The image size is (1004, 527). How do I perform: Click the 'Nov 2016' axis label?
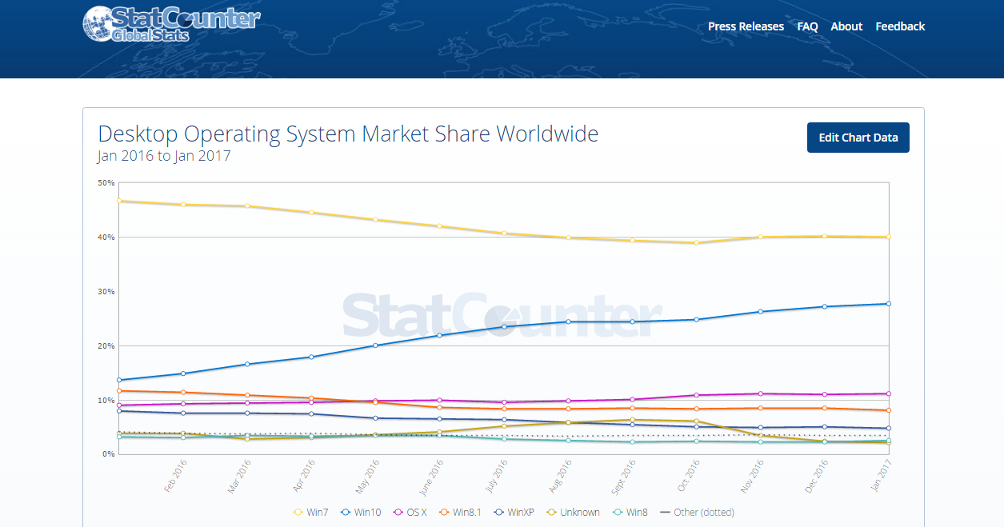[x=753, y=477]
